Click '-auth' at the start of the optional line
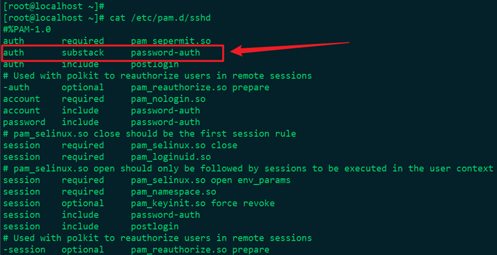This screenshot has width=497, height=255. click(x=16, y=87)
